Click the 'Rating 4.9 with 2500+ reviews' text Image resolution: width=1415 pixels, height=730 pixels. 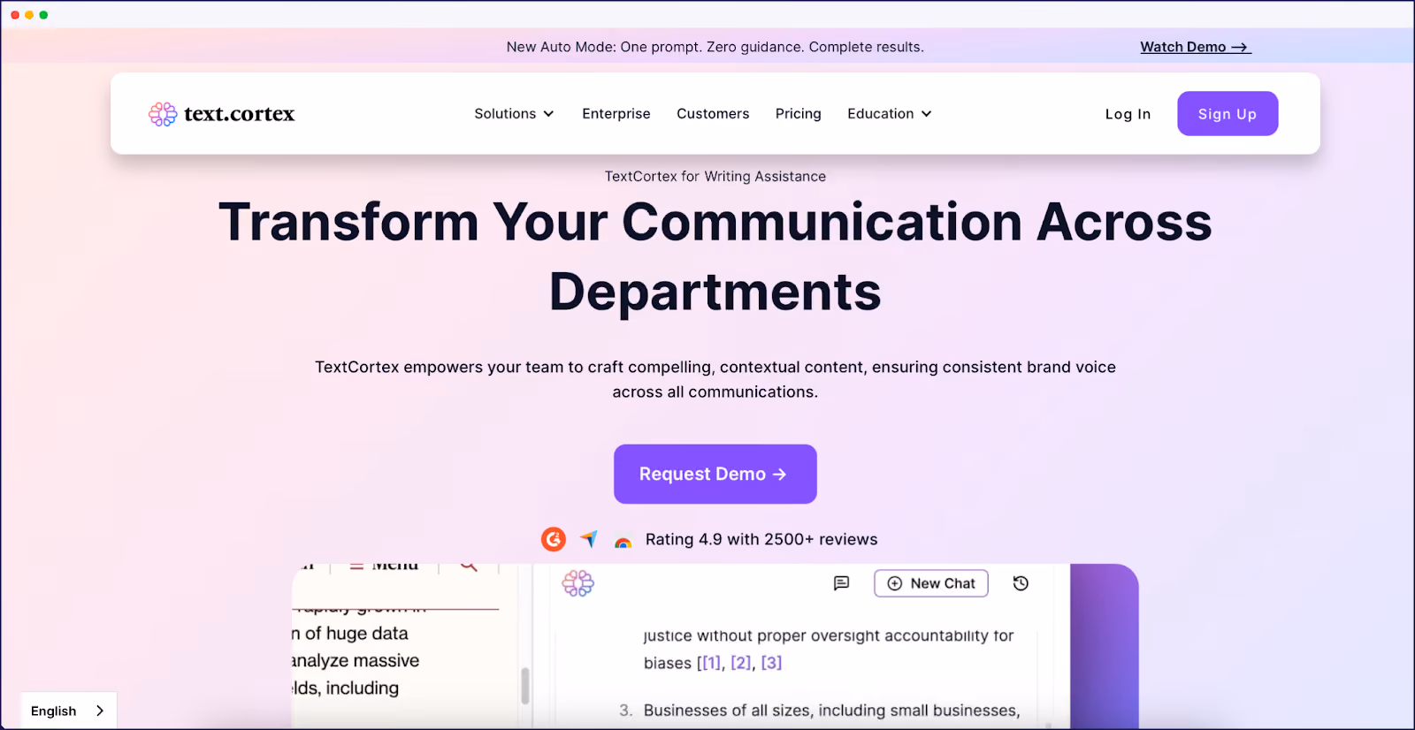pyautogui.click(x=761, y=539)
